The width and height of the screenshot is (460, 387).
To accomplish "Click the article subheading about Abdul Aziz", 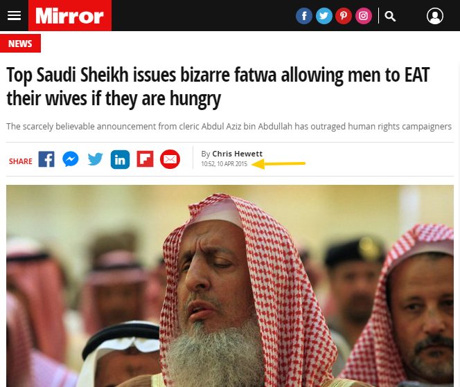I will pos(229,127).
